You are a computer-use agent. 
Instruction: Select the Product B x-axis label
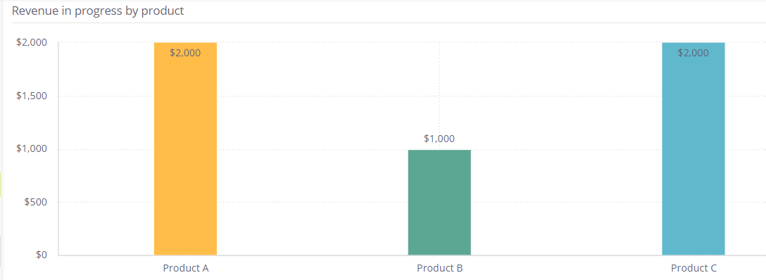click(439, 268)
